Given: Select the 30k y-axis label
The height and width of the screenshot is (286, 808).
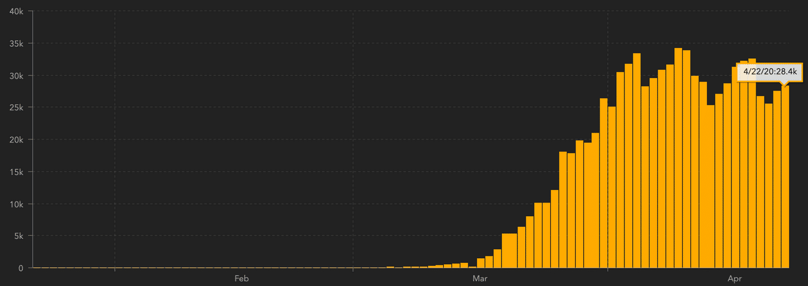Looking at the screenshot, I should 15,76.
